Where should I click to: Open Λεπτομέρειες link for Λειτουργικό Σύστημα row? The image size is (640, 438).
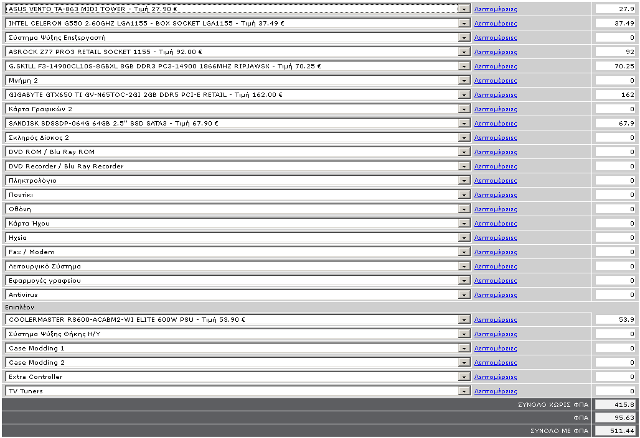(x=496, y=266)
